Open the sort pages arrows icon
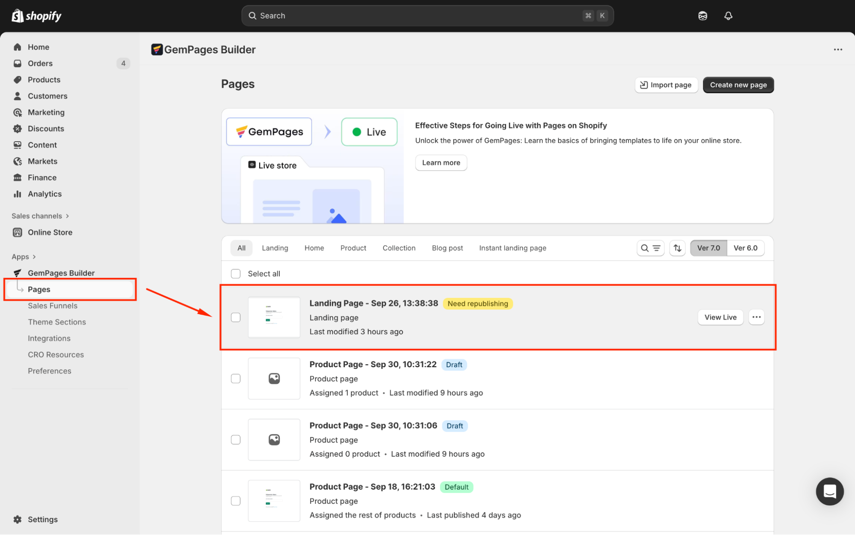This screenshot has height=535, width=855. tap(677, 248)
